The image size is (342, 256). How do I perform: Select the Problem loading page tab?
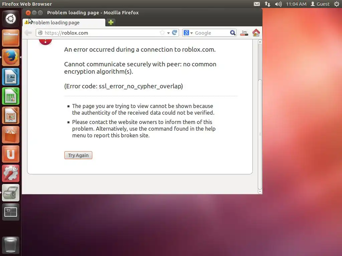64,22
